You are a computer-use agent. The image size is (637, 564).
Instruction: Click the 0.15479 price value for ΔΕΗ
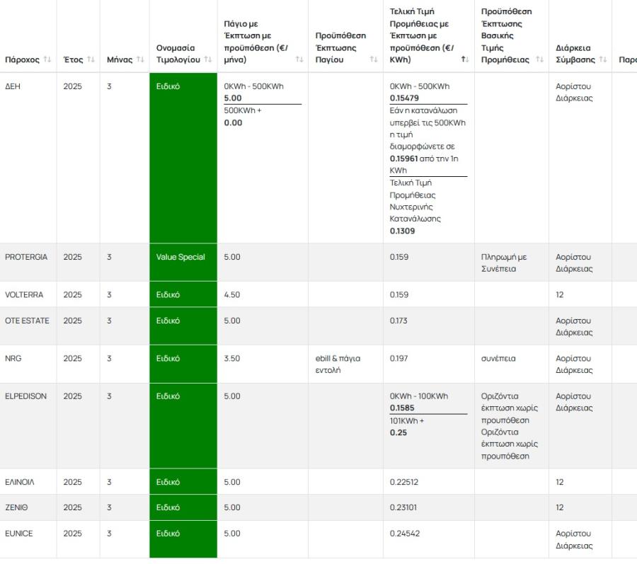404,98
